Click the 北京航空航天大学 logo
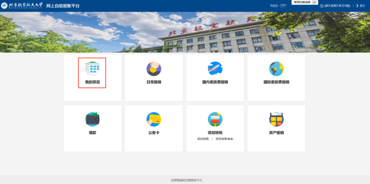Viewport: 370px width, 184px height. (22, 6)
